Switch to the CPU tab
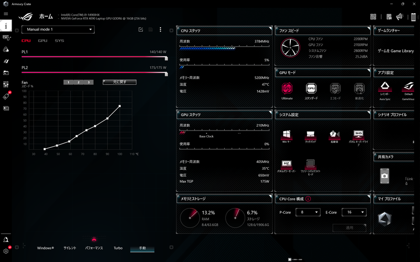 click(26, 41)
